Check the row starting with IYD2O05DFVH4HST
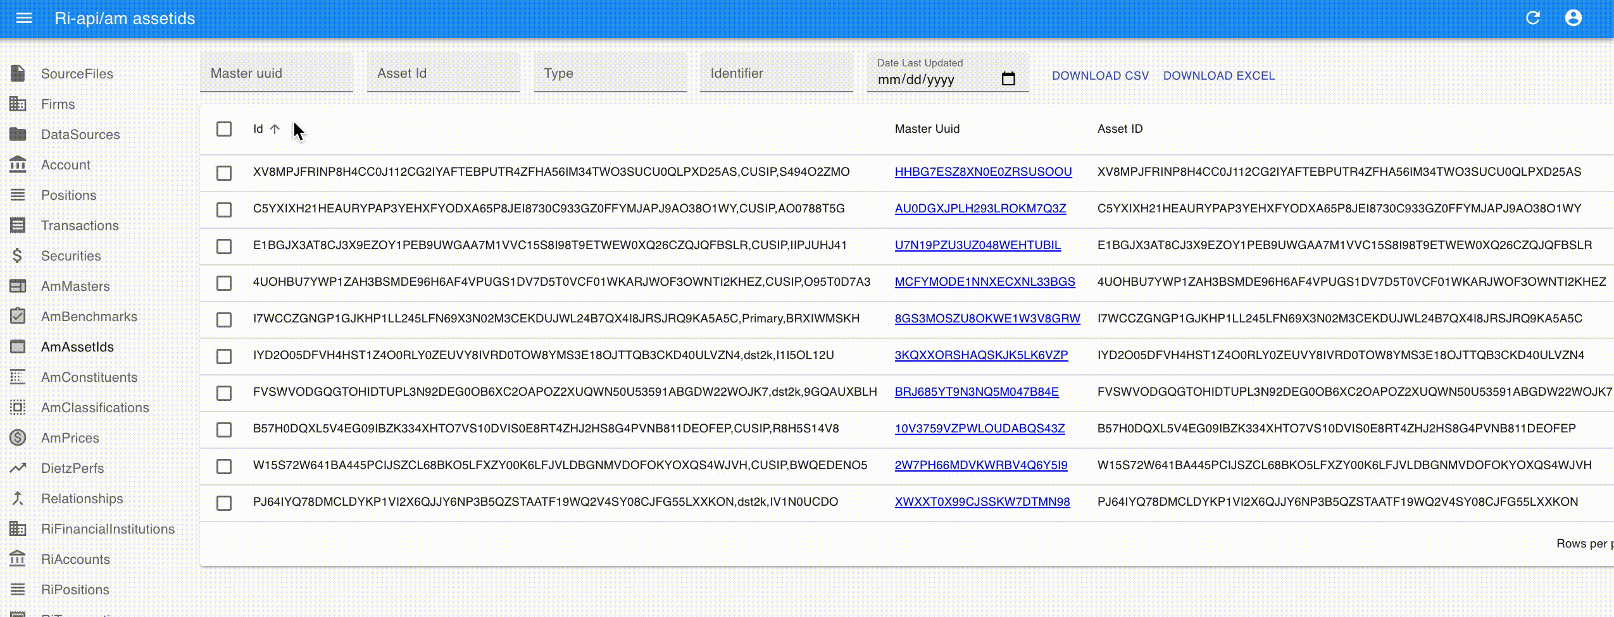 (x=224, y=356)
